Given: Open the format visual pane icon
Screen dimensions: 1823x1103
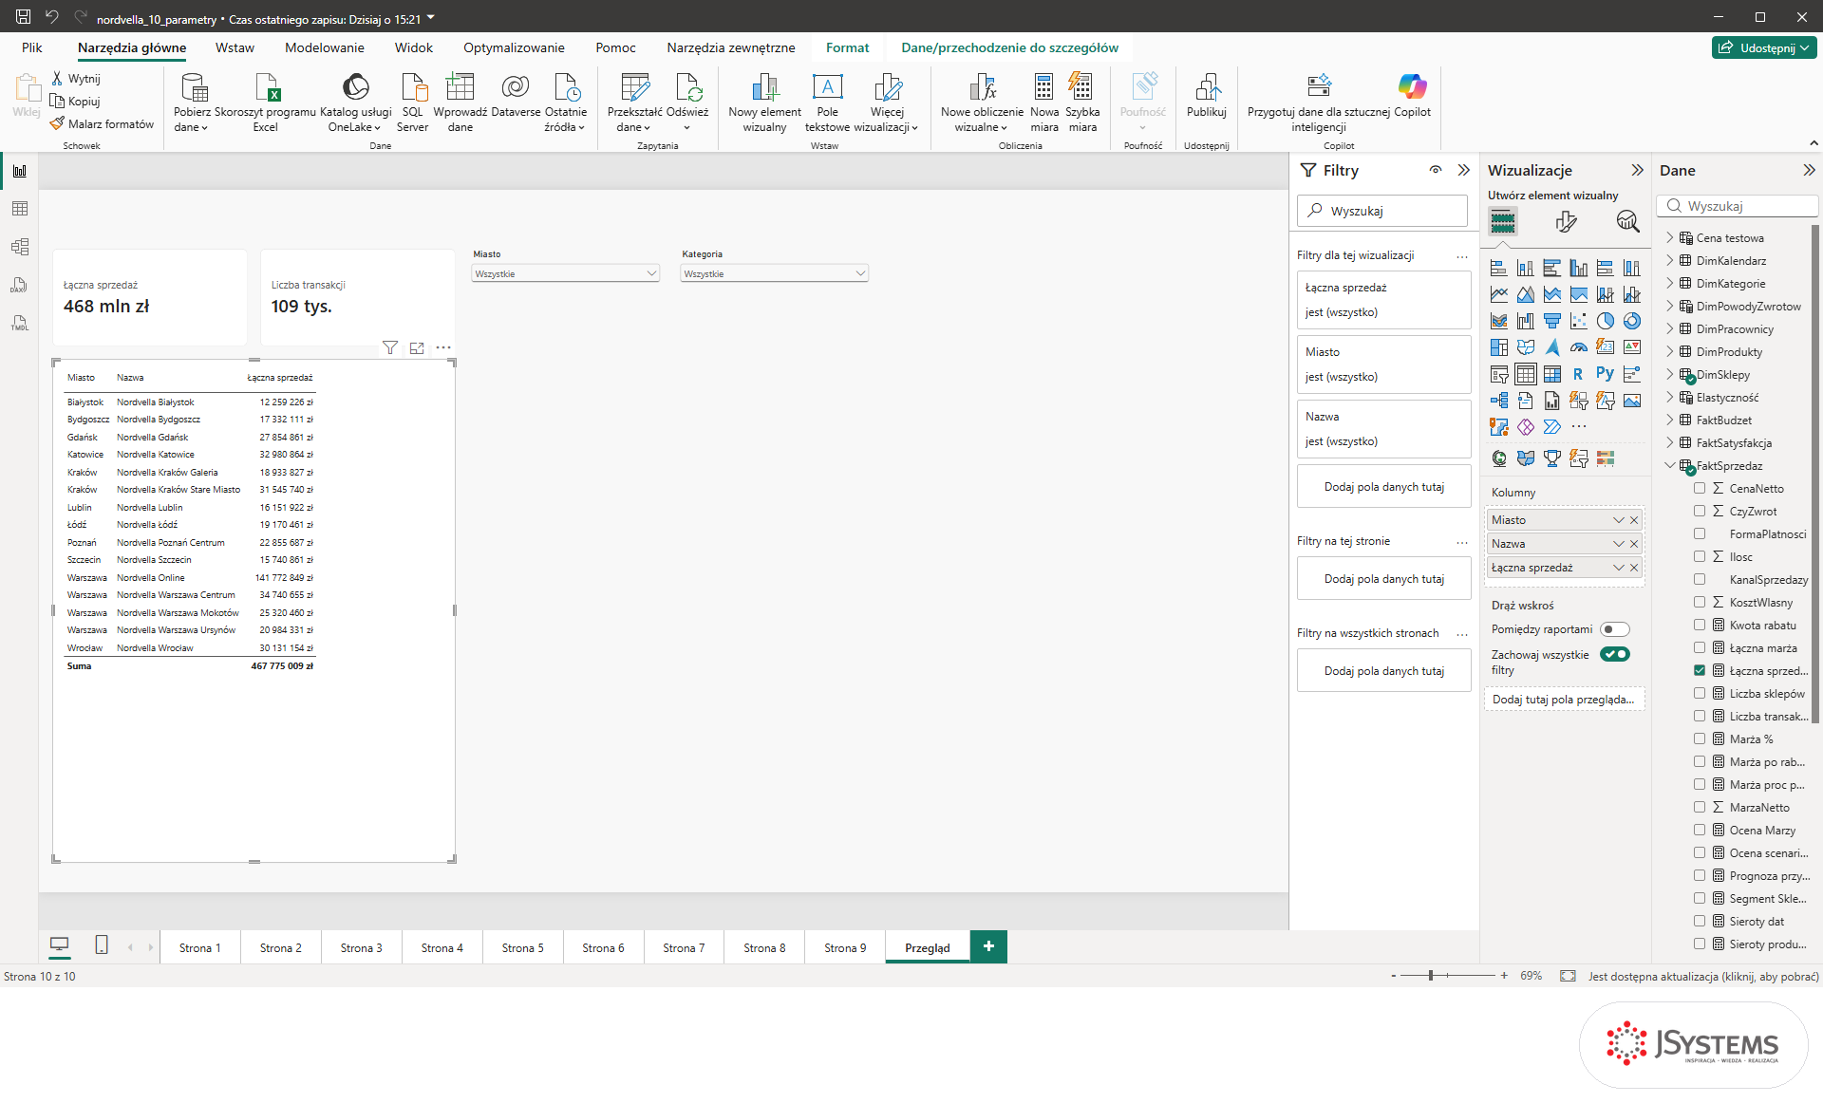Looking at the screenshot, I should pyautogui.click(x=1566, y=221).
